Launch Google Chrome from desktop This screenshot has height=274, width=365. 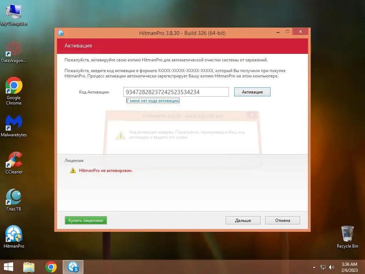[x=14, y=91]
